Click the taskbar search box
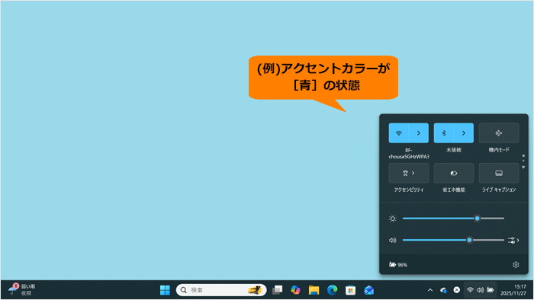Viewport: 534px width, 300px height. [x=221, y=290]
